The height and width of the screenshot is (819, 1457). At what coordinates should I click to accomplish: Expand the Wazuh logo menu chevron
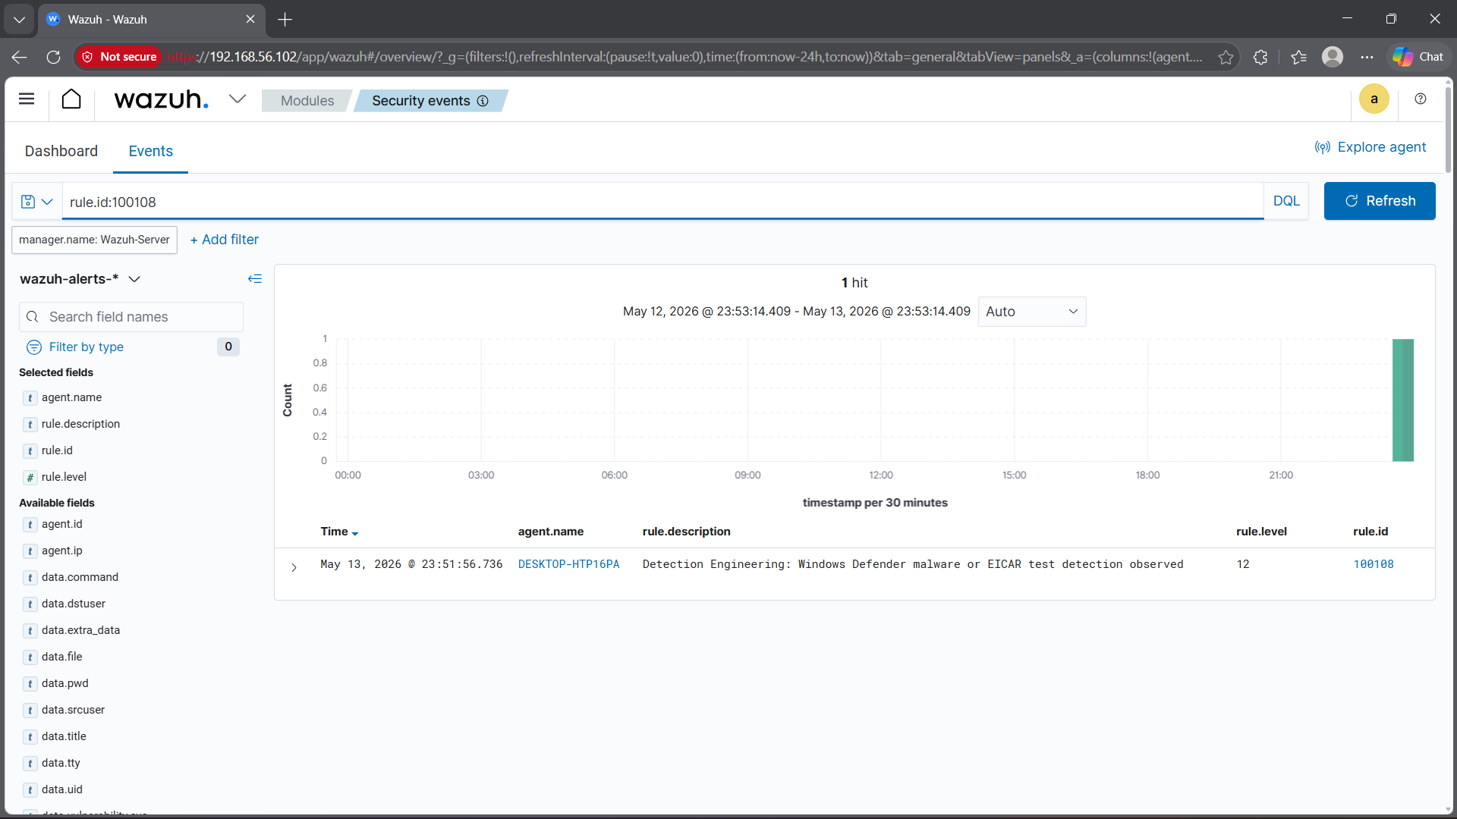[x=238, y=99]
